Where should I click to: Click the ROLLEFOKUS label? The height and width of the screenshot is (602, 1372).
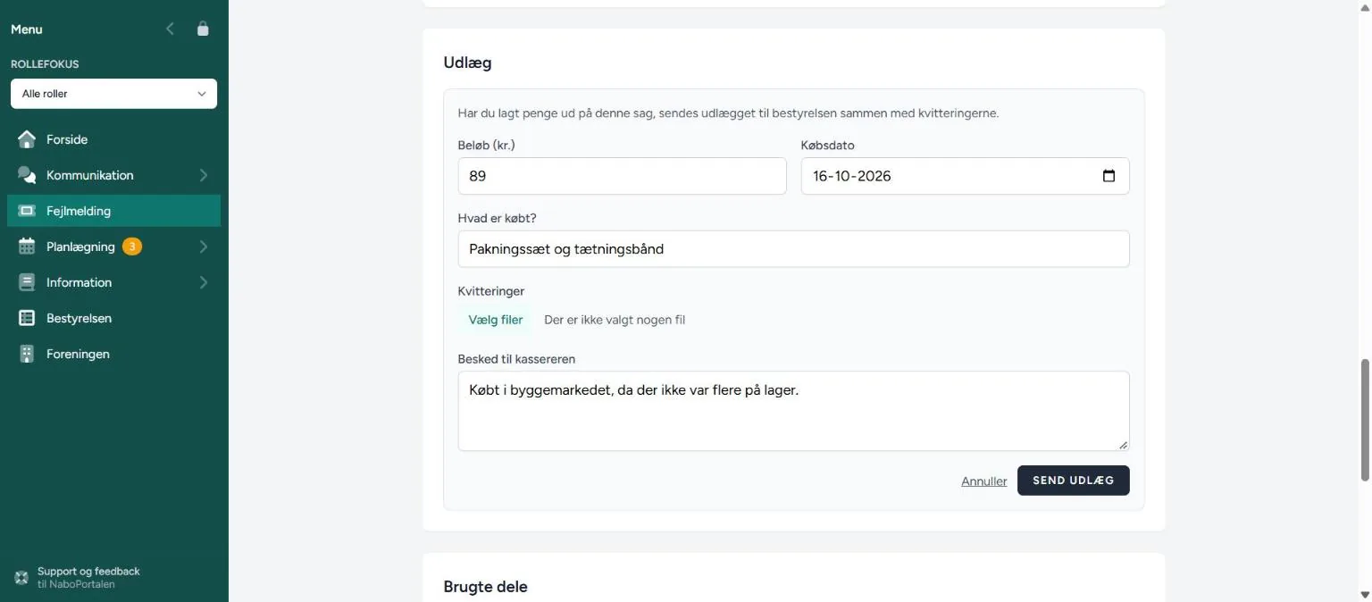45,64
